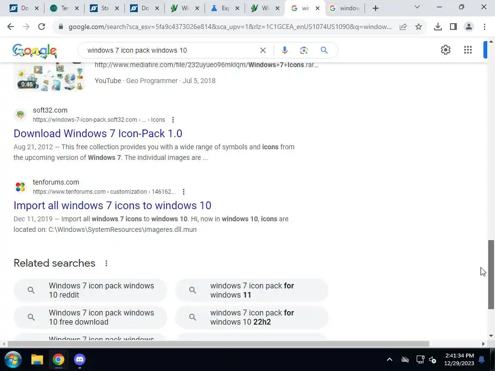This screenshot has width=495, height=371.
Task: Reload the current page
Action: click(x=42, y=27)
